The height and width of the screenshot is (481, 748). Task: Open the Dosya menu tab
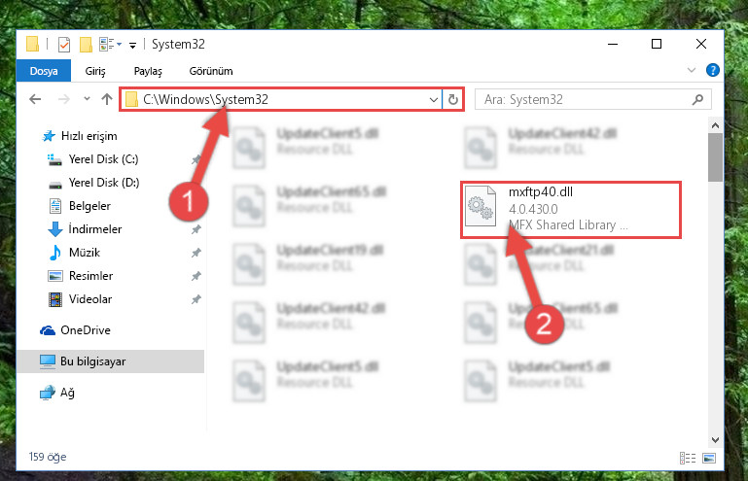[x=44, y=71]
